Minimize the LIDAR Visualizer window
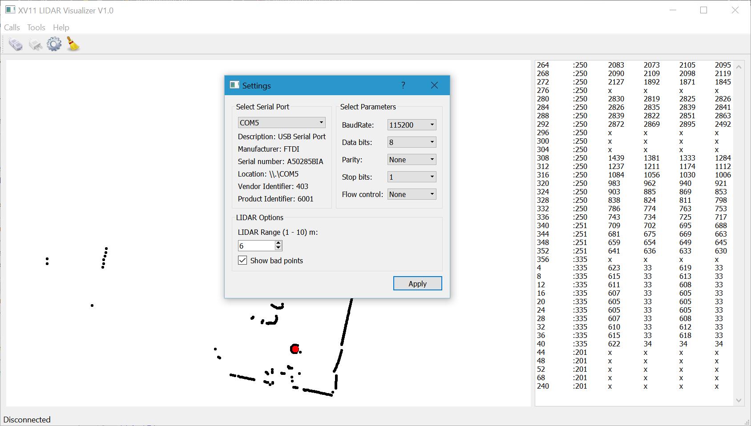Image resolution: width=751 pixels, height=426 pixels. pos(673,10)
